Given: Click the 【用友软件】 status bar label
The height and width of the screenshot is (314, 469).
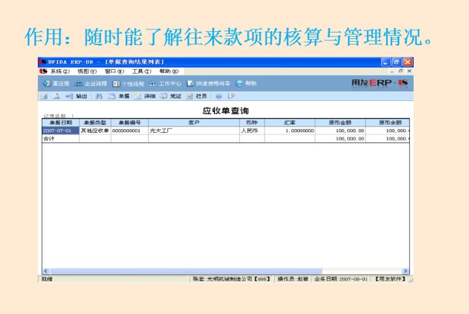Looking at the screenshot, I should [390, 279].
